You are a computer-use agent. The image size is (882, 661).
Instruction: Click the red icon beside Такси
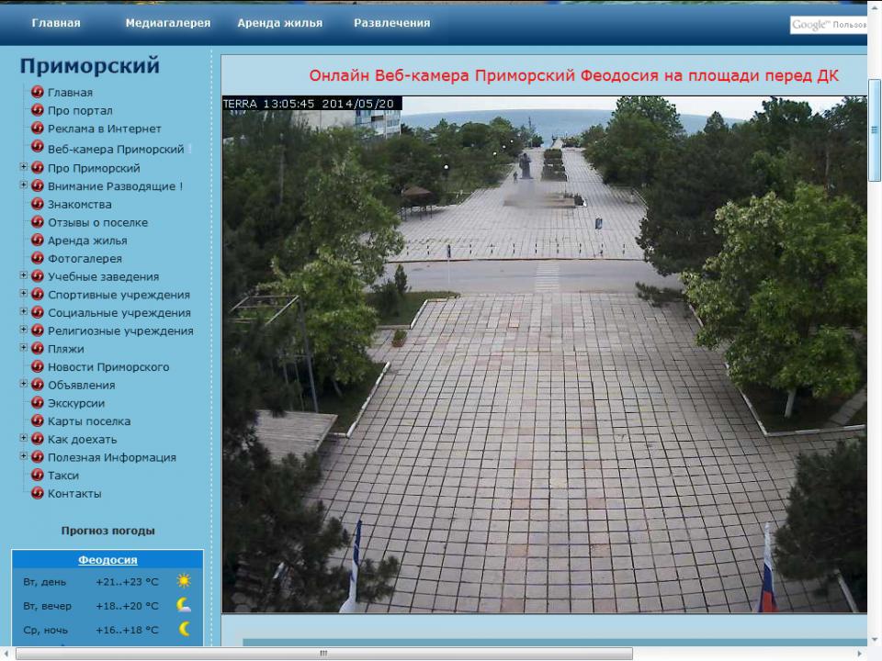[x=38, y=475]
